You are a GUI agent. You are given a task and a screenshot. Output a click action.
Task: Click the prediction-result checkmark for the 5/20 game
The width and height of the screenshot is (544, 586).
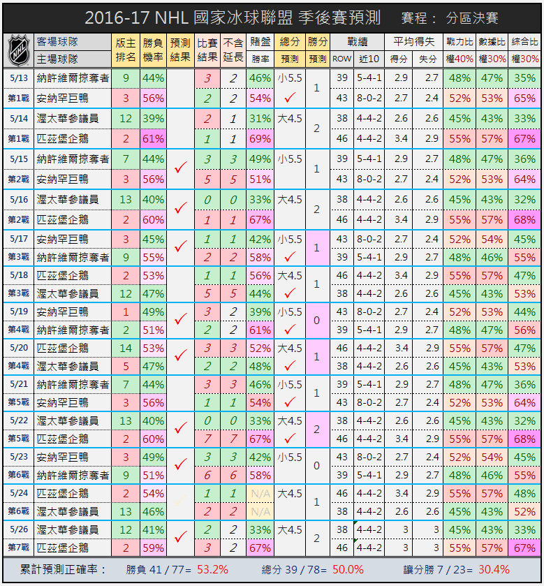pos(180,355)
